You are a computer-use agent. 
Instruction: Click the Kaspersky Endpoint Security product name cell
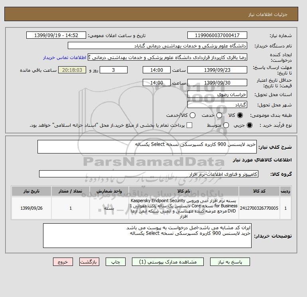184,208
